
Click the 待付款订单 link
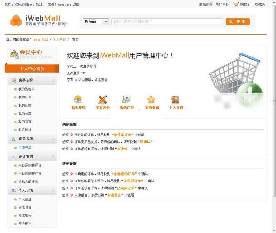122,135
